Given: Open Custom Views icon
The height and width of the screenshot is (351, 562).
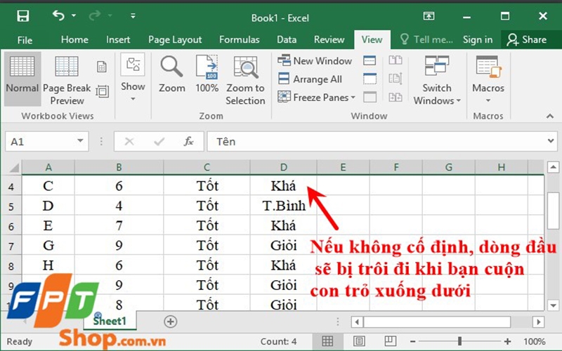Looking at the screenshot, I should click(103, 91).
